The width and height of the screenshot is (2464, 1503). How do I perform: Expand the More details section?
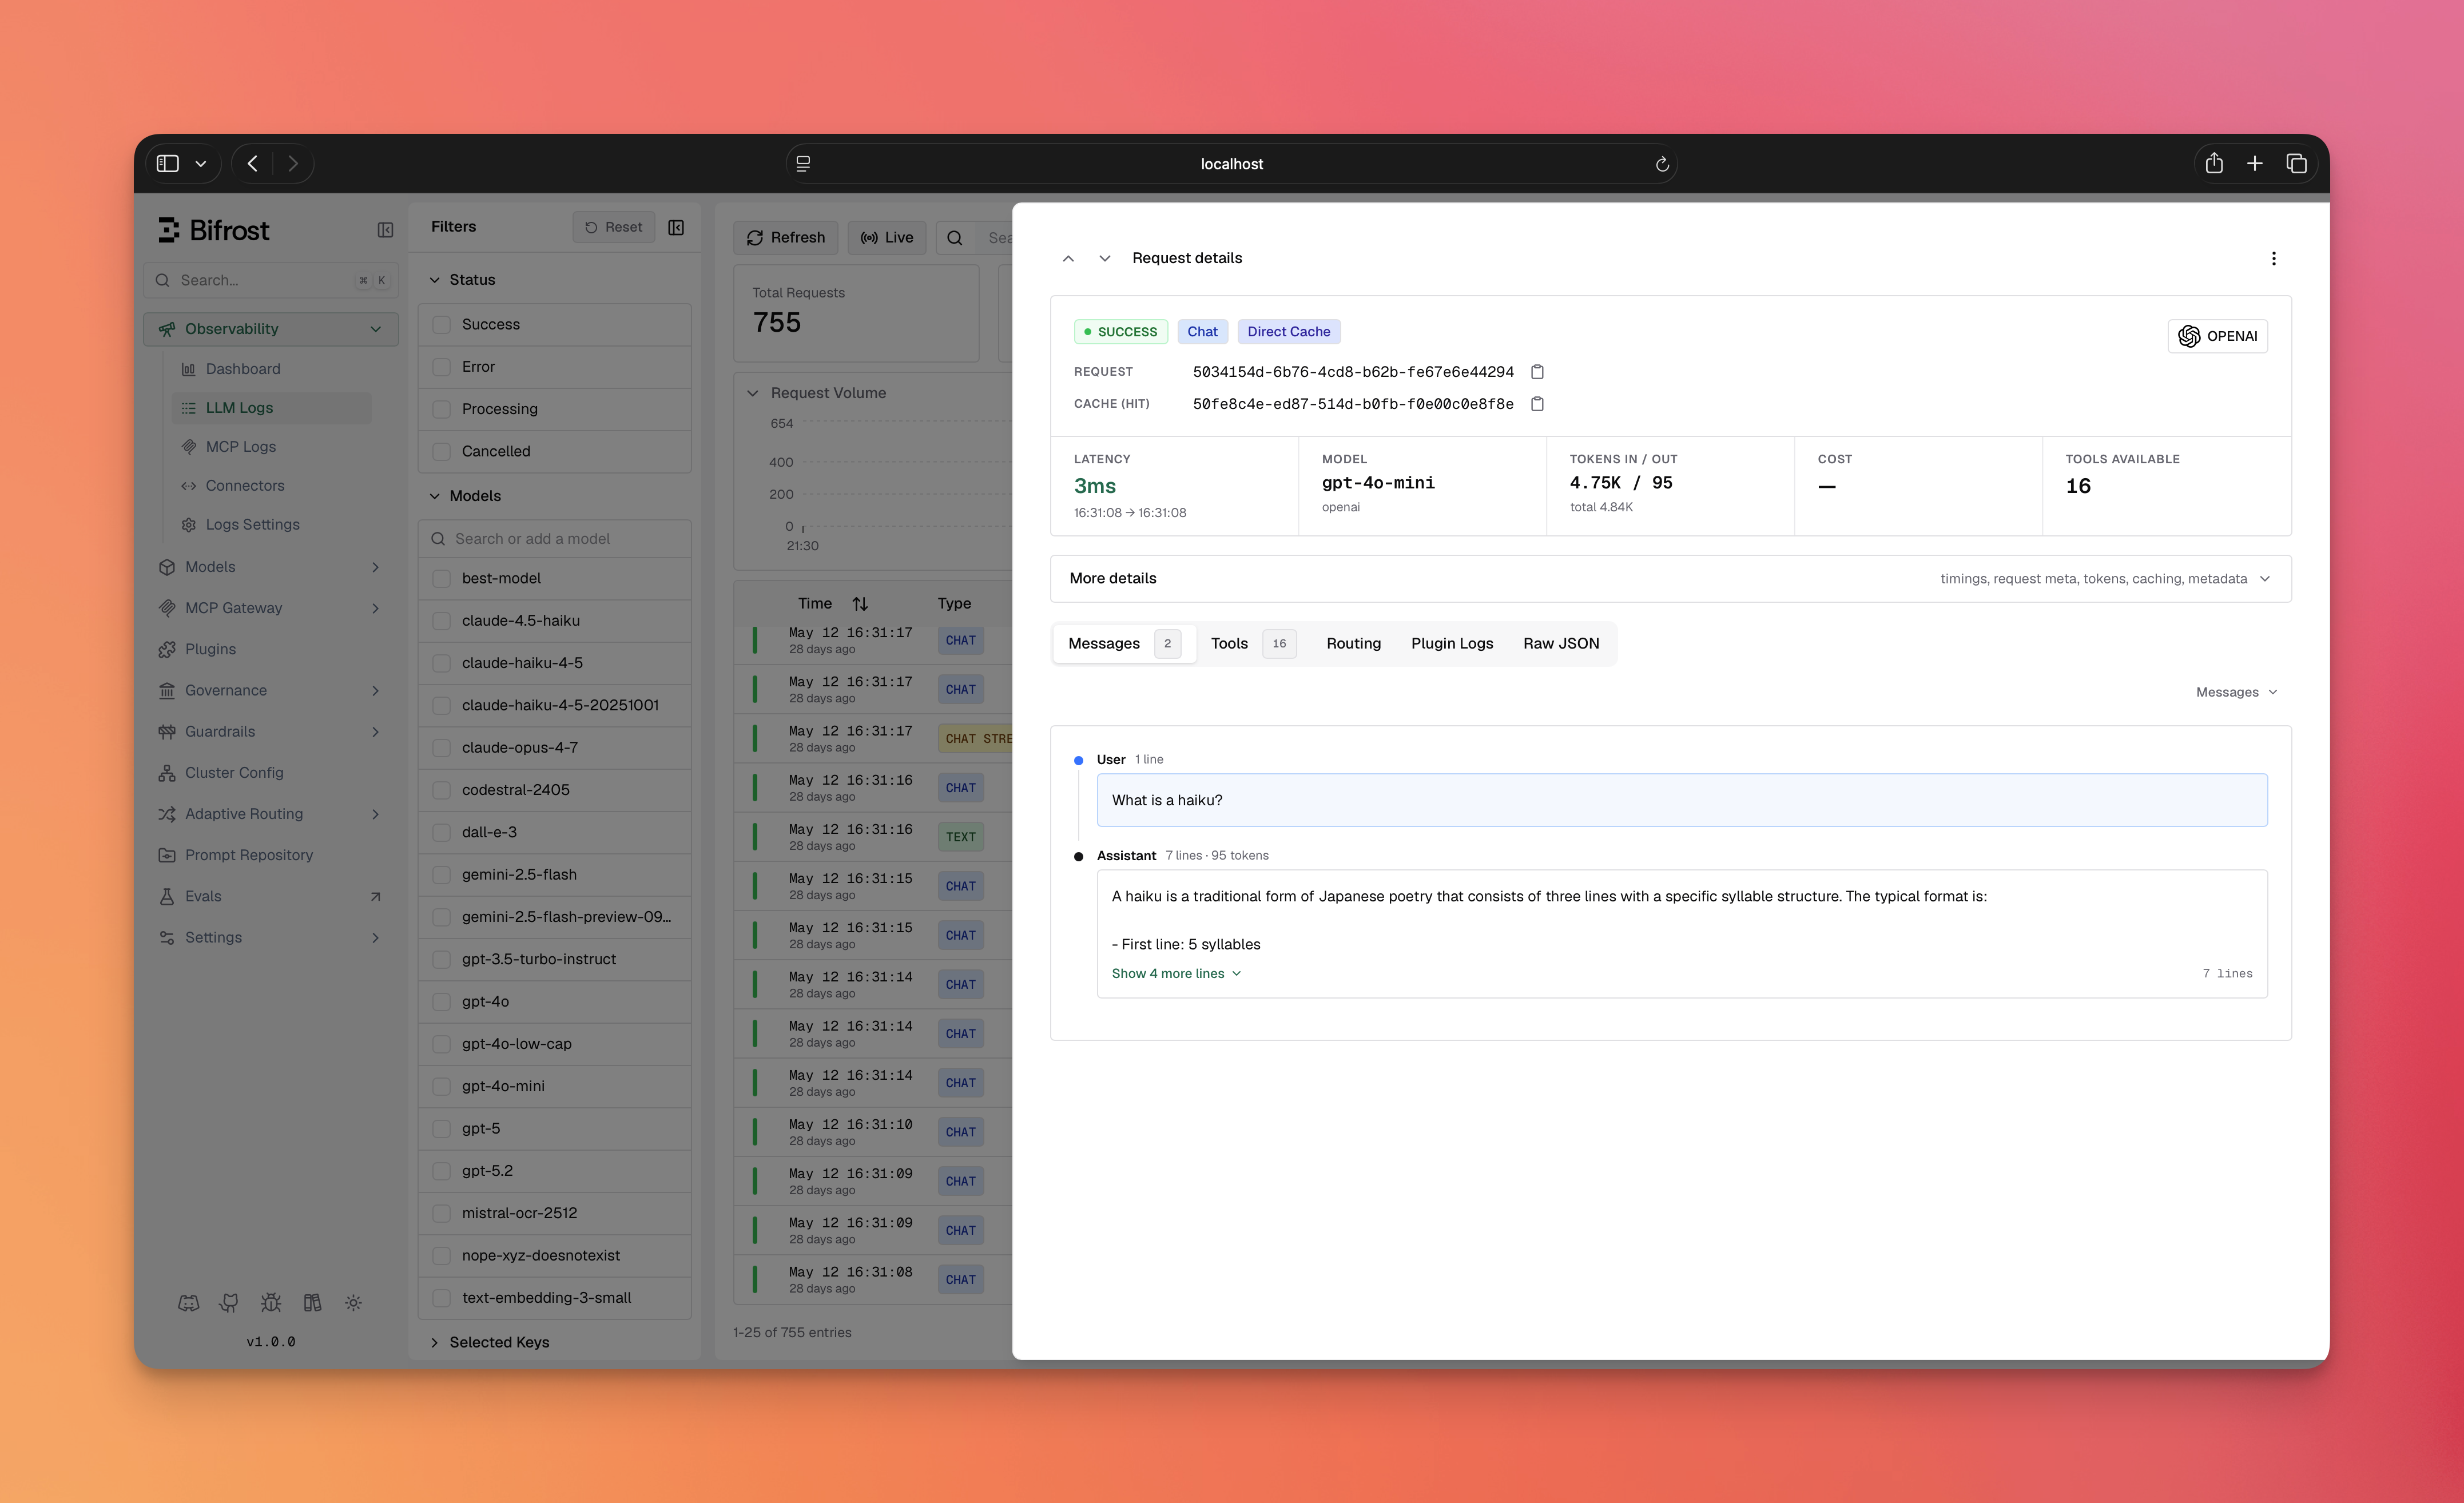tap(1670, 578)
